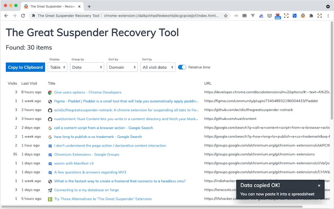
Task: Click the blue chart extension icon
Action: pos(261,16)
